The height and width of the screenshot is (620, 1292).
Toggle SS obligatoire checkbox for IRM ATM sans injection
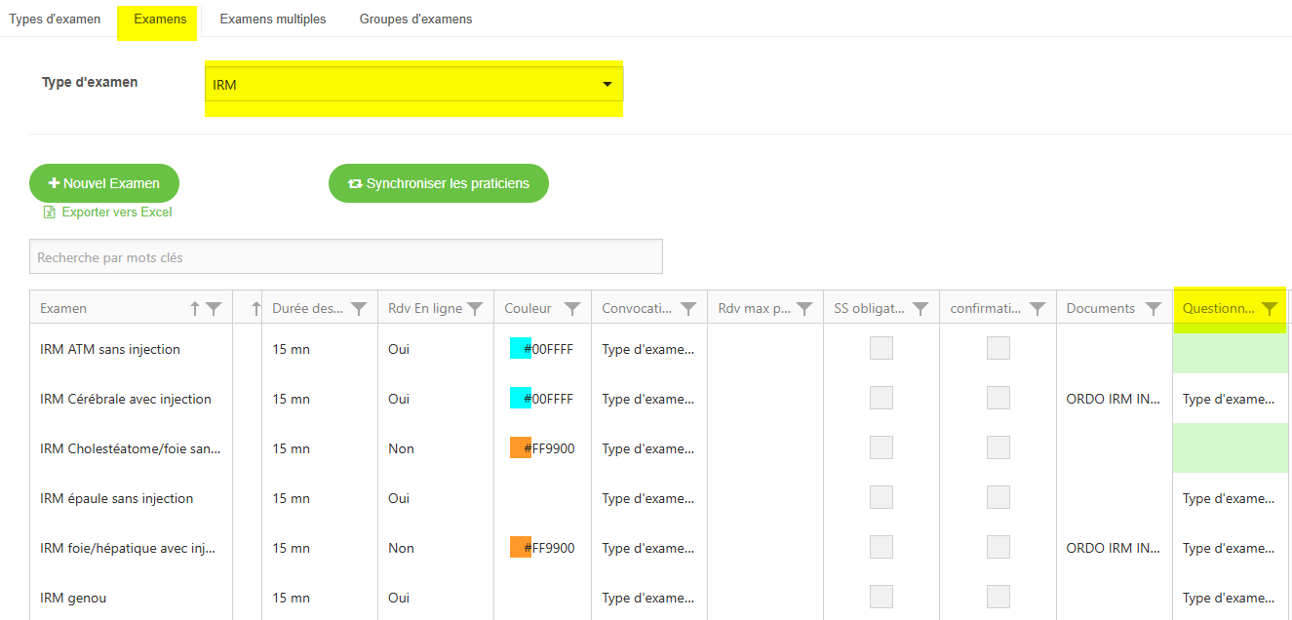pyautogui.click(x=881, y=348)
